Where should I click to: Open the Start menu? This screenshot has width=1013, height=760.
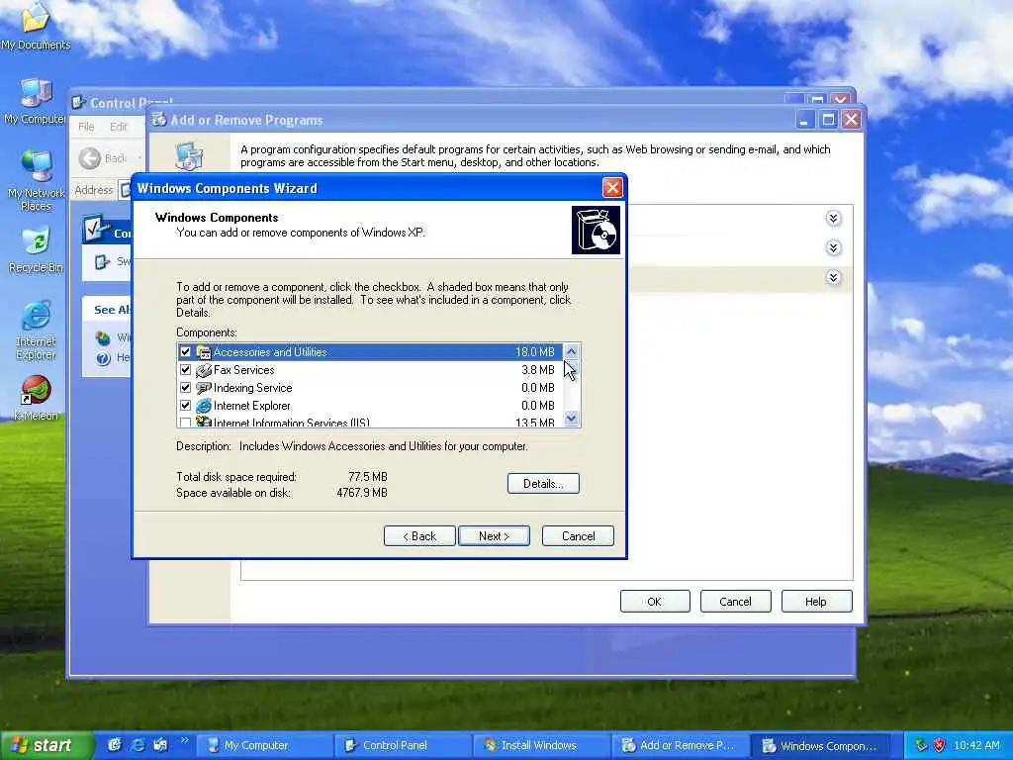click(x=46, y=746)
